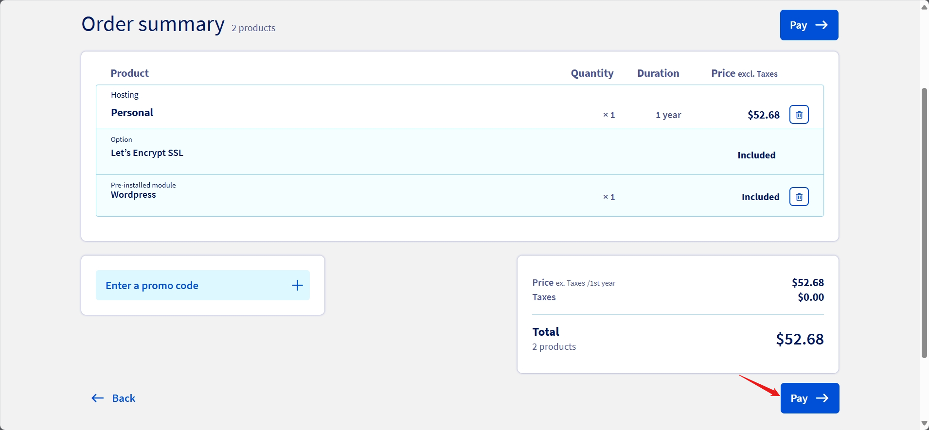Click the Let's Encrypt SSL option text
This screenshot has height=430, width=929.
click(147, 153)
